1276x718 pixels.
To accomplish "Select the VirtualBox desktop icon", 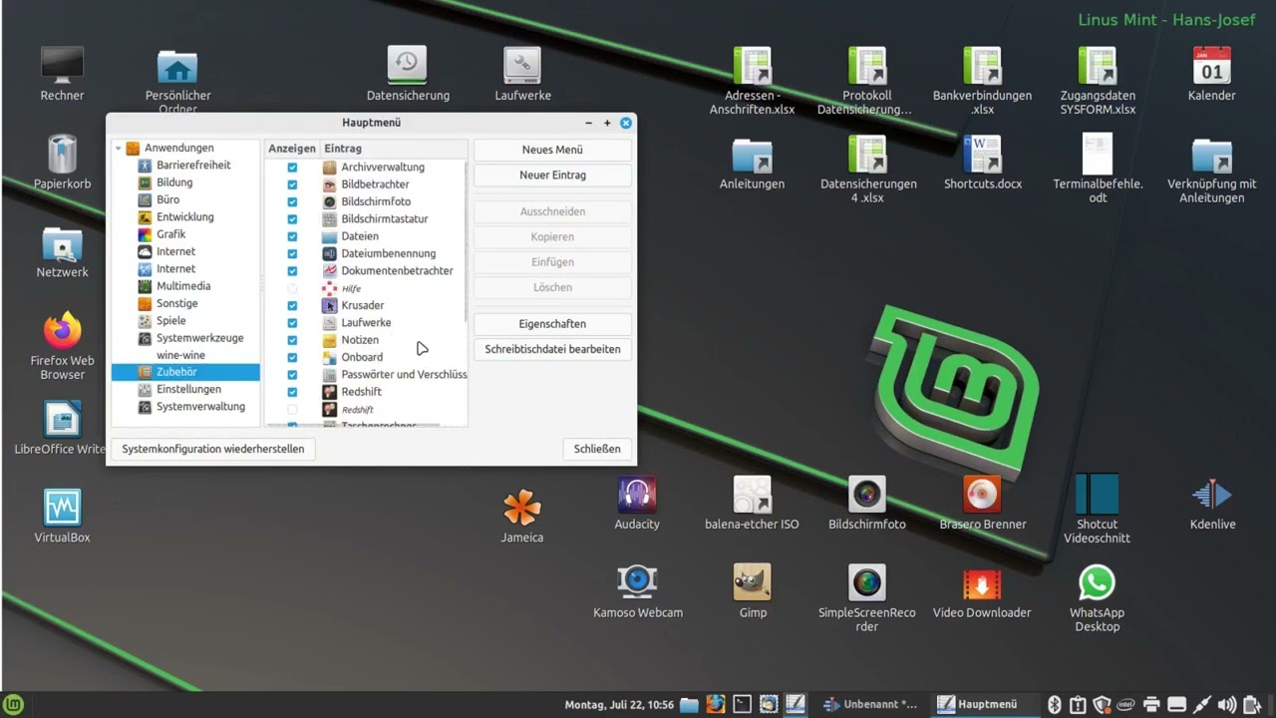I will pos(62,517).
